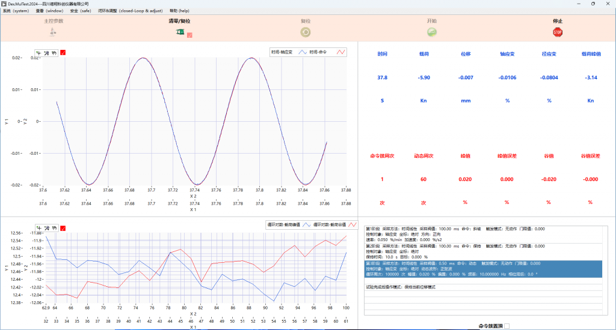This screenshot has width=616, height=330.
Task: Select the zoom tool on the bottom graph palette
Action: pos(46,227)
